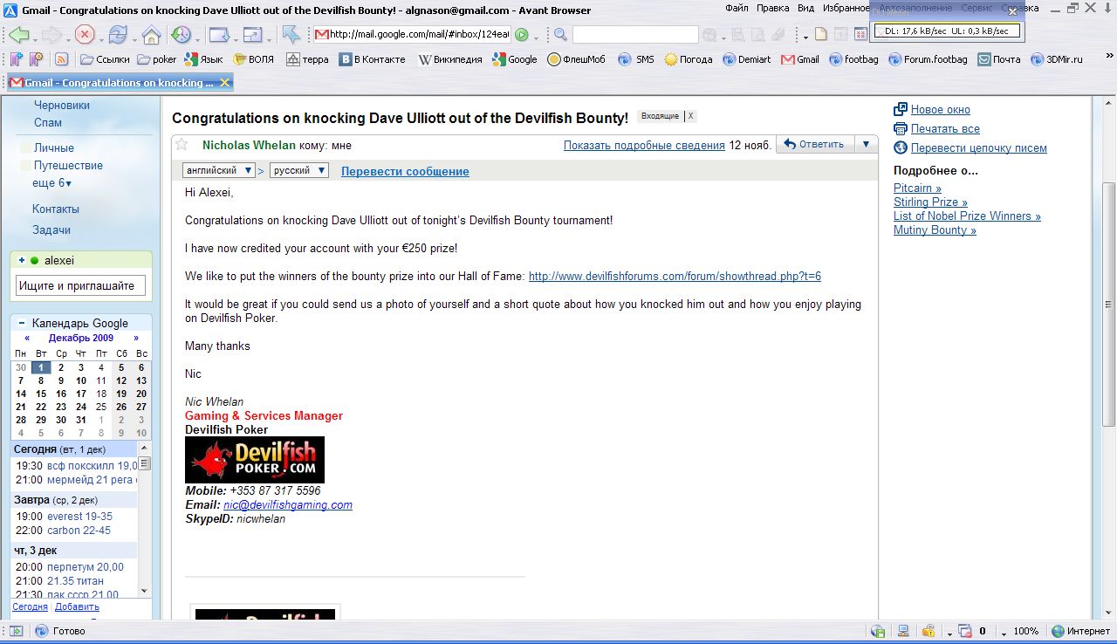
Task: Open the browsing History clock icon
Action: click(x=181, y=35)
